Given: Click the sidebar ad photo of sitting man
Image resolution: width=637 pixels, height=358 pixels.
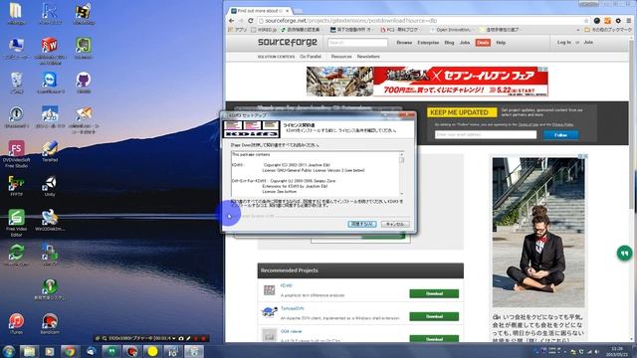Looking at the screenshot, I should point(538,233).
